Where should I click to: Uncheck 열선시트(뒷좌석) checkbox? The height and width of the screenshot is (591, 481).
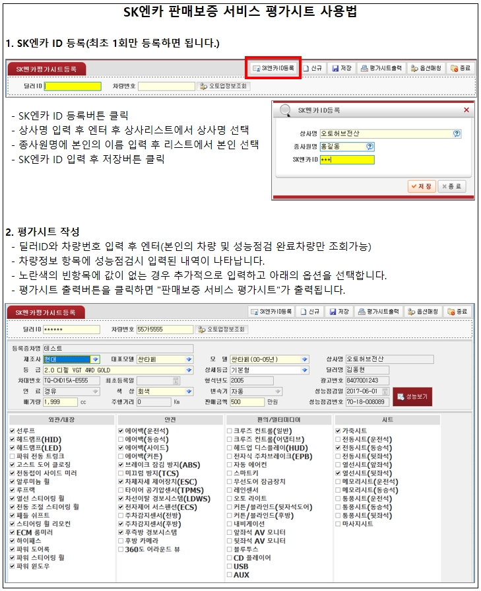(x=338, y=473)
